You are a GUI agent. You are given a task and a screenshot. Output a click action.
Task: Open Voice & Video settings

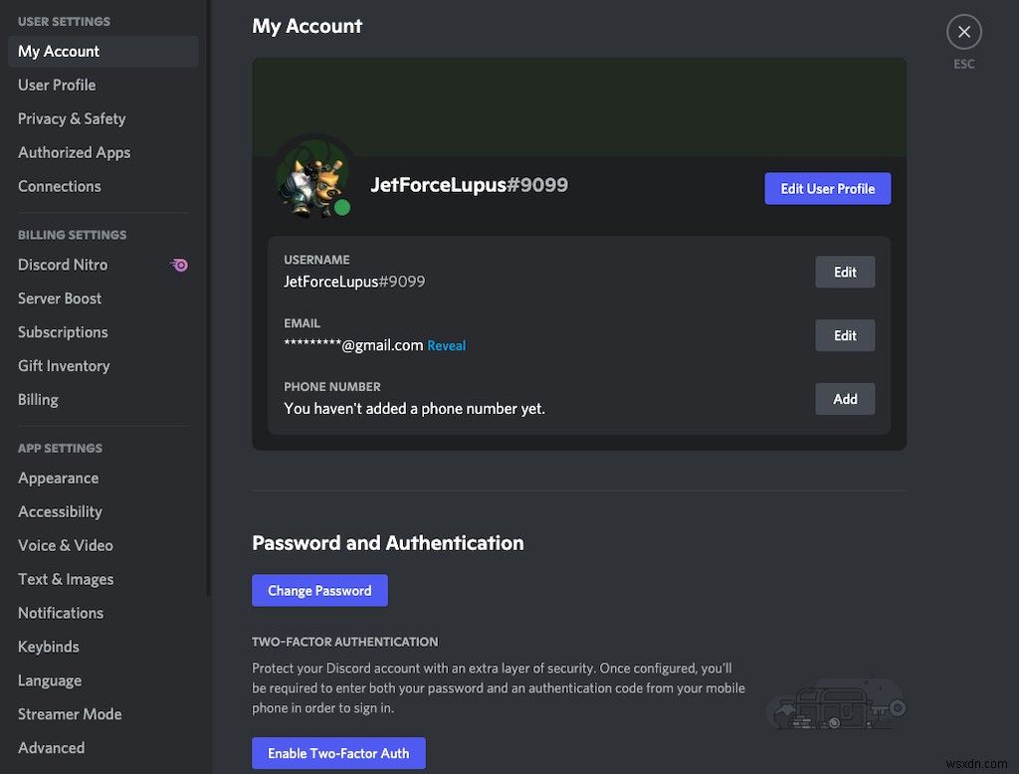pos(65,545)
